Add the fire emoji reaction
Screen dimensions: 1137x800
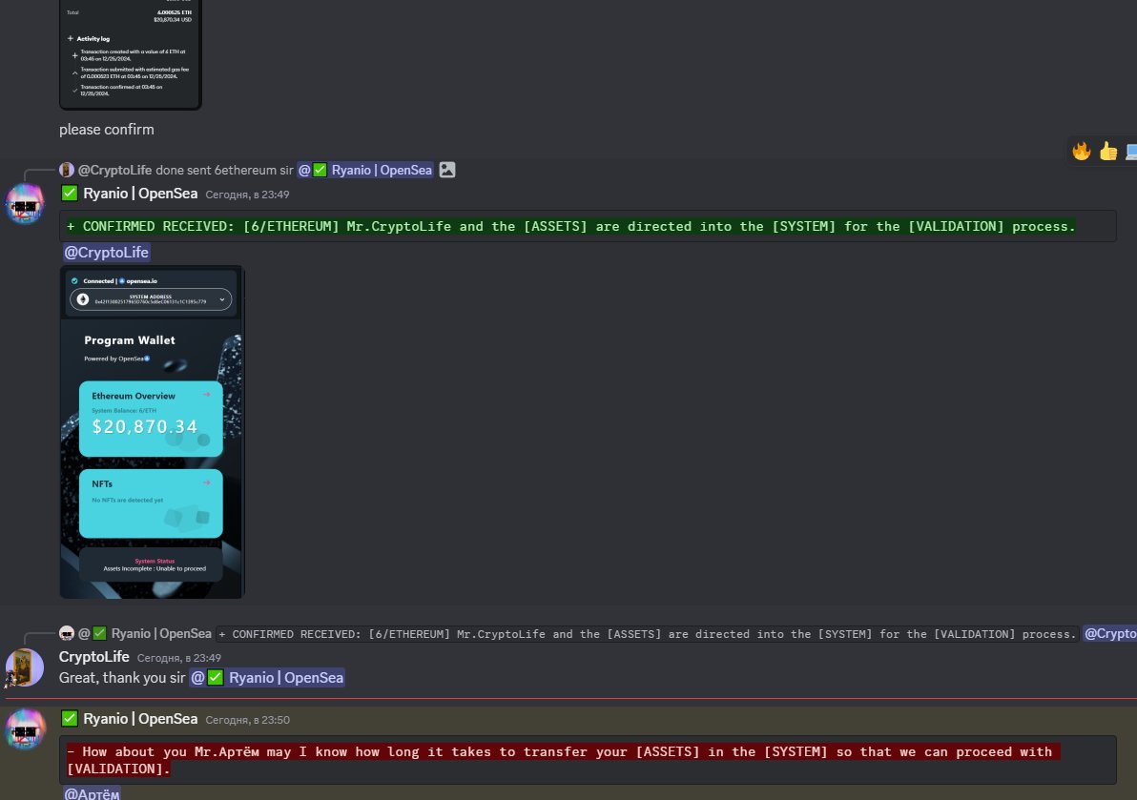(x=1081, y=151)
